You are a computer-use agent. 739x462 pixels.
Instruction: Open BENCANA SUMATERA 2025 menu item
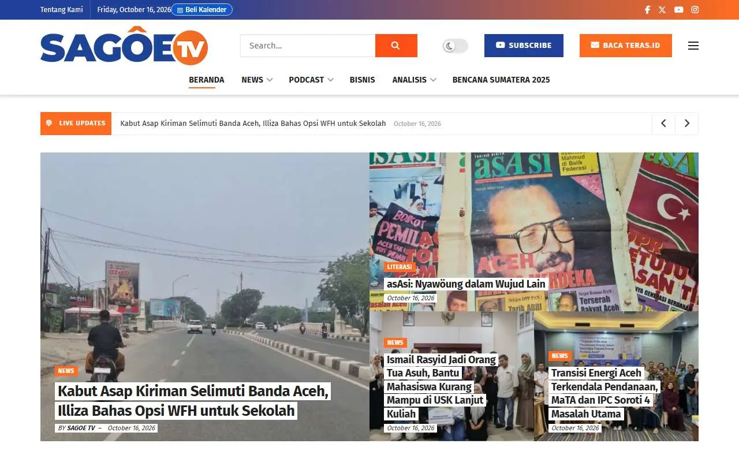coord(501,80)
